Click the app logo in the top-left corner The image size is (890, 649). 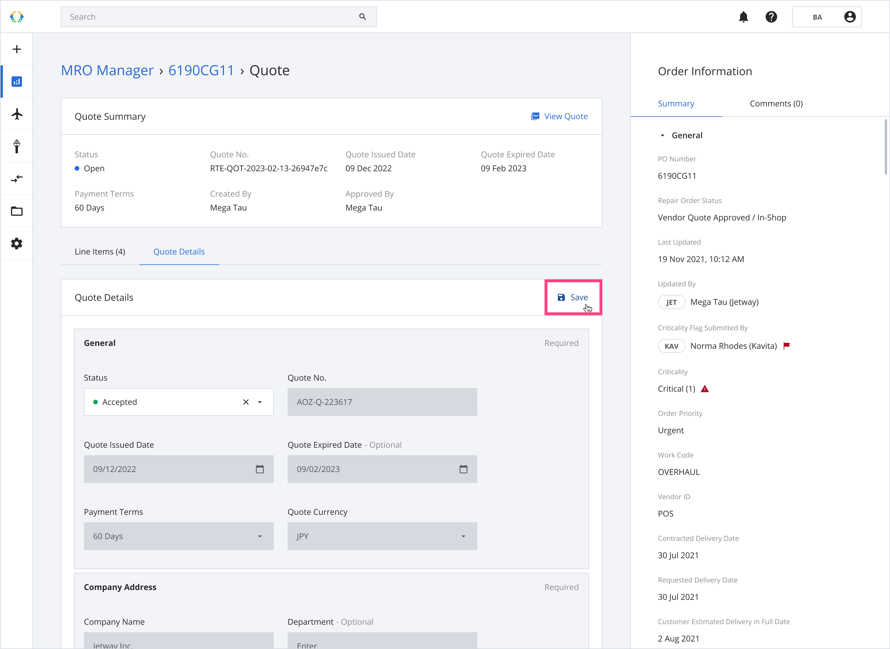(x=16, y=17)
